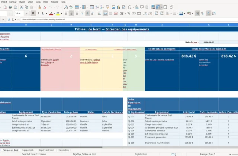Image resolution: width=238 pixels, height=156 pixels.
Task: Cut the selection with the scissors icon
Action: pos(22,7)
